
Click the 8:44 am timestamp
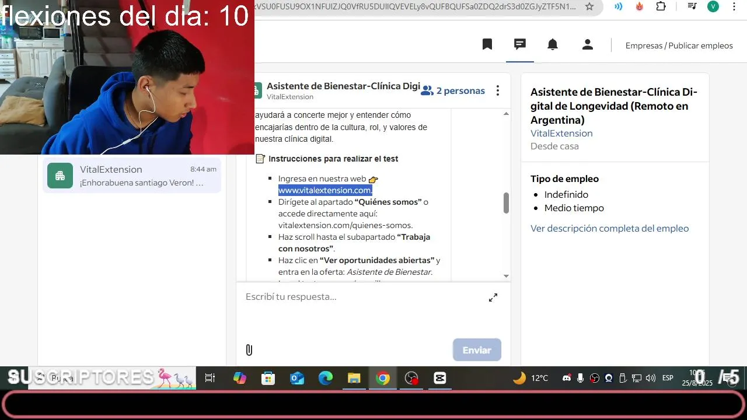[203, 169]
